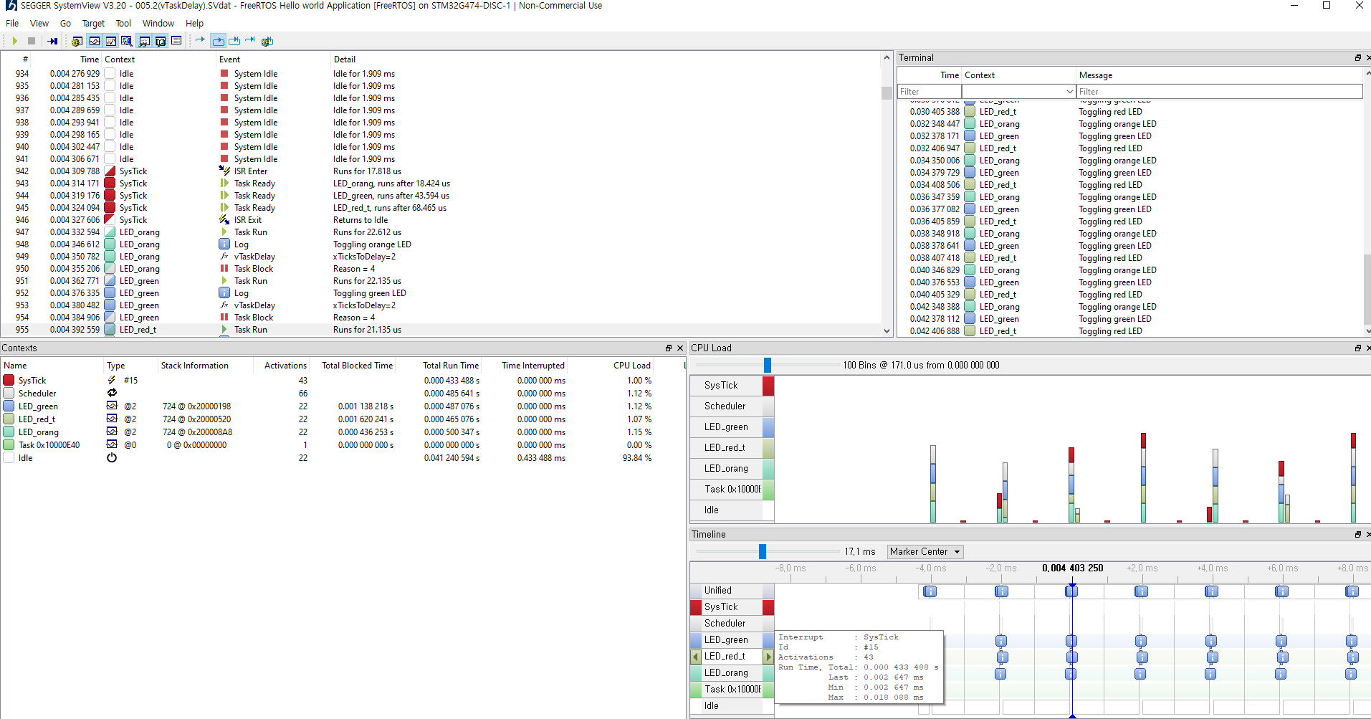1371x719 pixels.
Task: Open the Help menu
Action: point(194,24)
